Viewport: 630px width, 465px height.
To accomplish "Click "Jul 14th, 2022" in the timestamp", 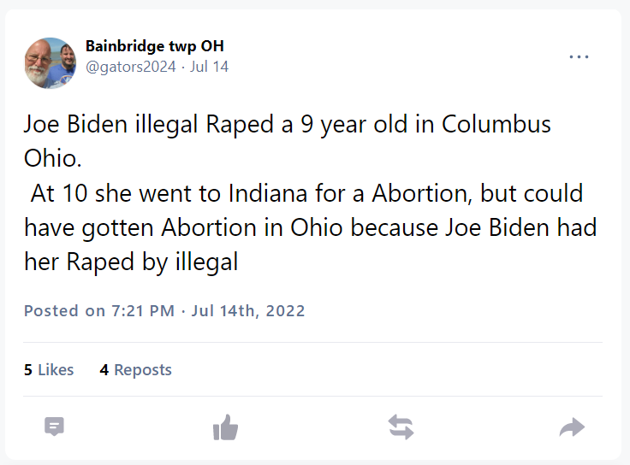I will coord(248,310).
